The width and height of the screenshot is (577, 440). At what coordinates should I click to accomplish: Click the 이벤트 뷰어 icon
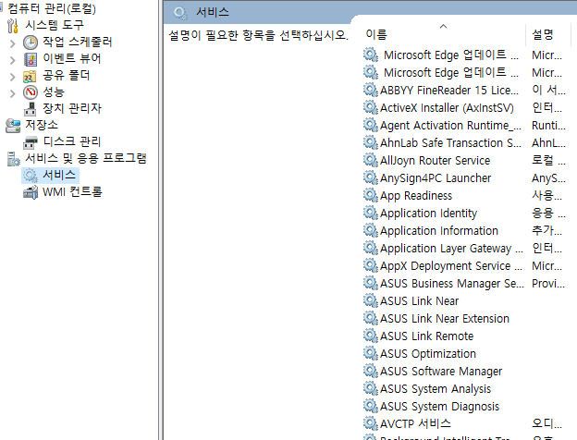31,59
